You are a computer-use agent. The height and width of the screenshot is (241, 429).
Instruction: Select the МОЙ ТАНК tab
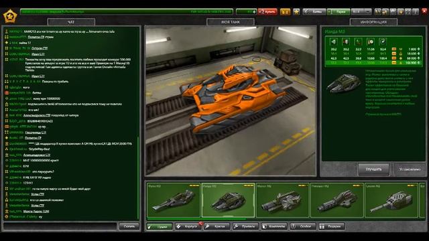231,22
